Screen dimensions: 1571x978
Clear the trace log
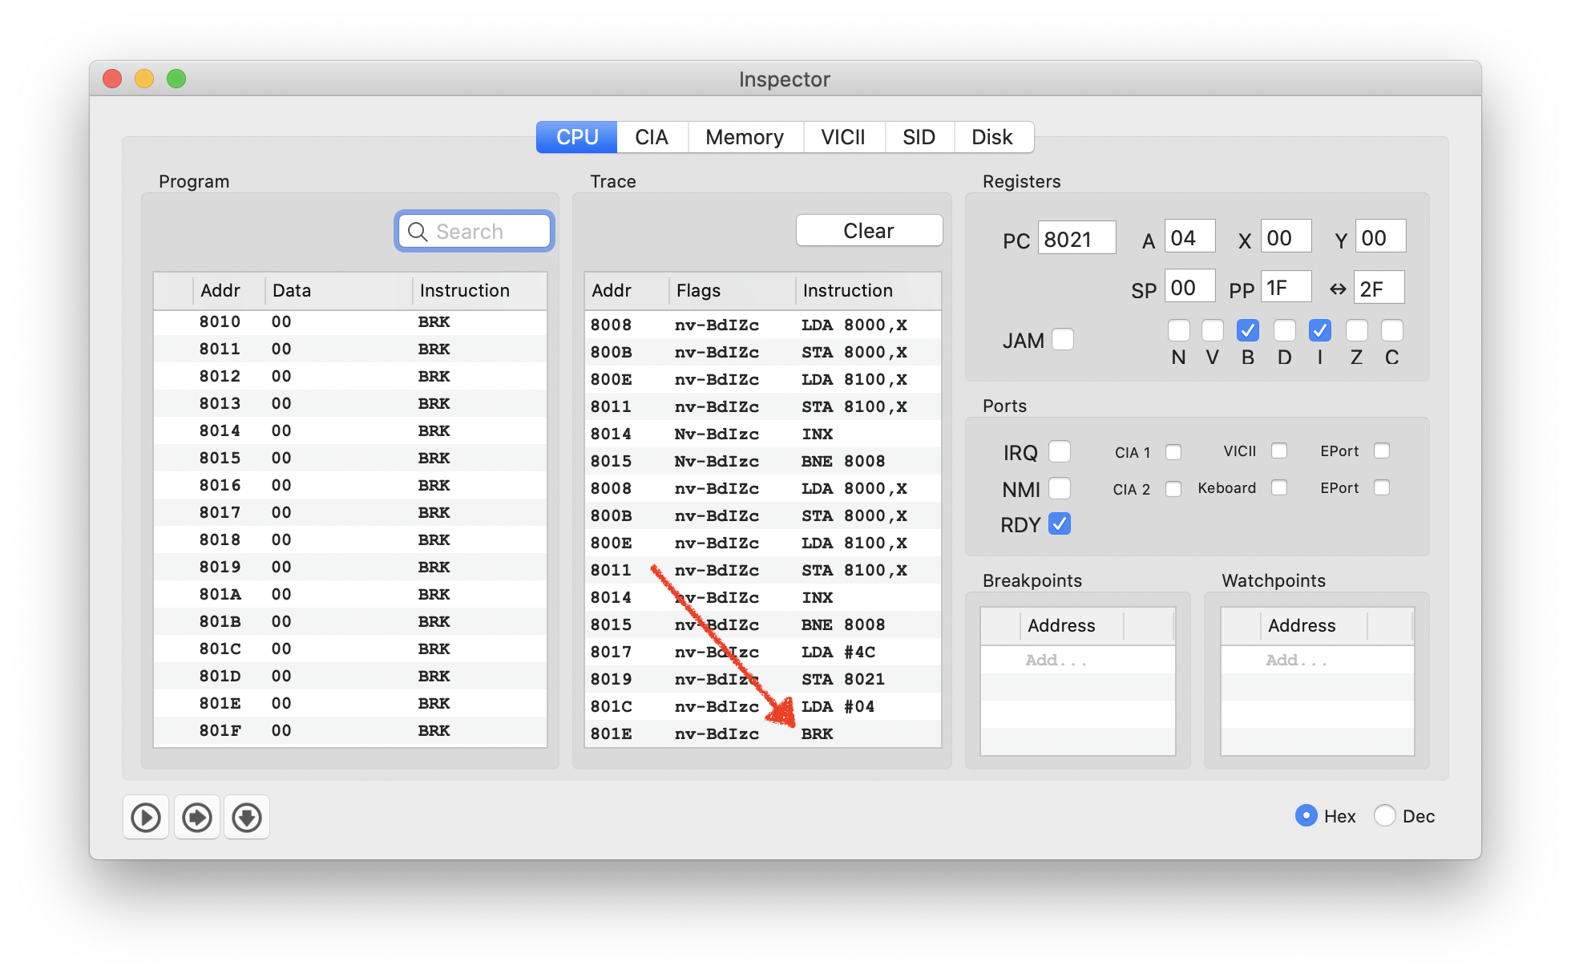869,231
